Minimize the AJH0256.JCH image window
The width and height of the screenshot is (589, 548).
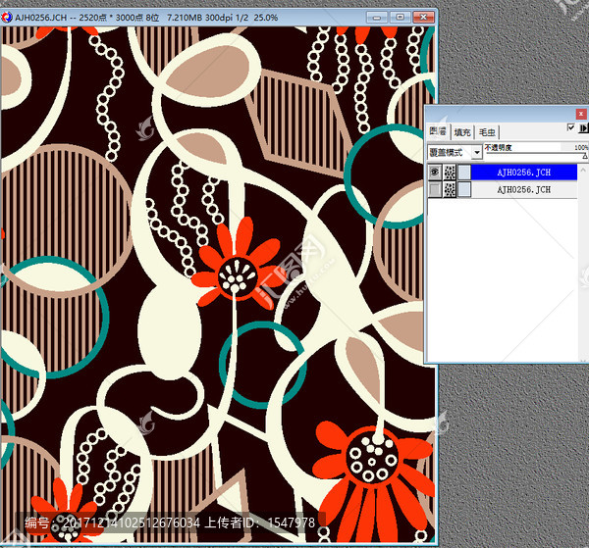pyautogui.click(x=377, y=18)
